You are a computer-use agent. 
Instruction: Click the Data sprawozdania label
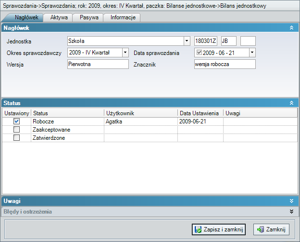pyautogui.click(x=157, y=53)
